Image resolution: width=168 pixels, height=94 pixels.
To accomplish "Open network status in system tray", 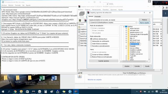I will tap(149, 92).
